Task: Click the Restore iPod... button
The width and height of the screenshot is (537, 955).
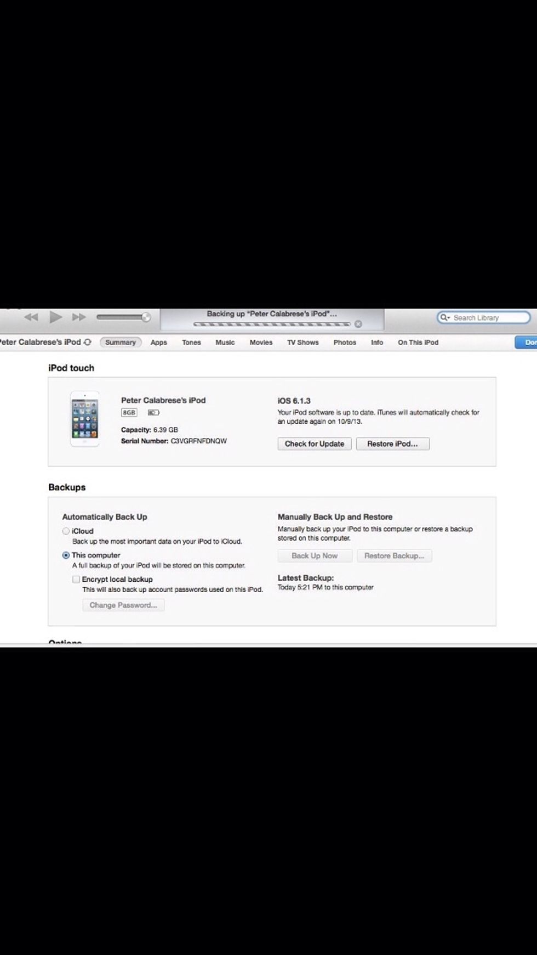Action: 392,444
